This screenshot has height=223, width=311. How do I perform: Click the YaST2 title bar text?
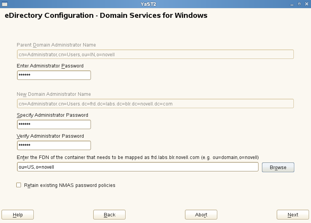coord(149,3)
